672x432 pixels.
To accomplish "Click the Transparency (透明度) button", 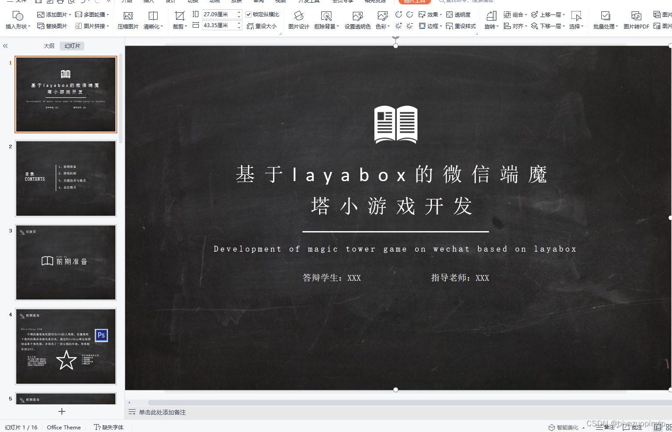I will coord(458,14).
